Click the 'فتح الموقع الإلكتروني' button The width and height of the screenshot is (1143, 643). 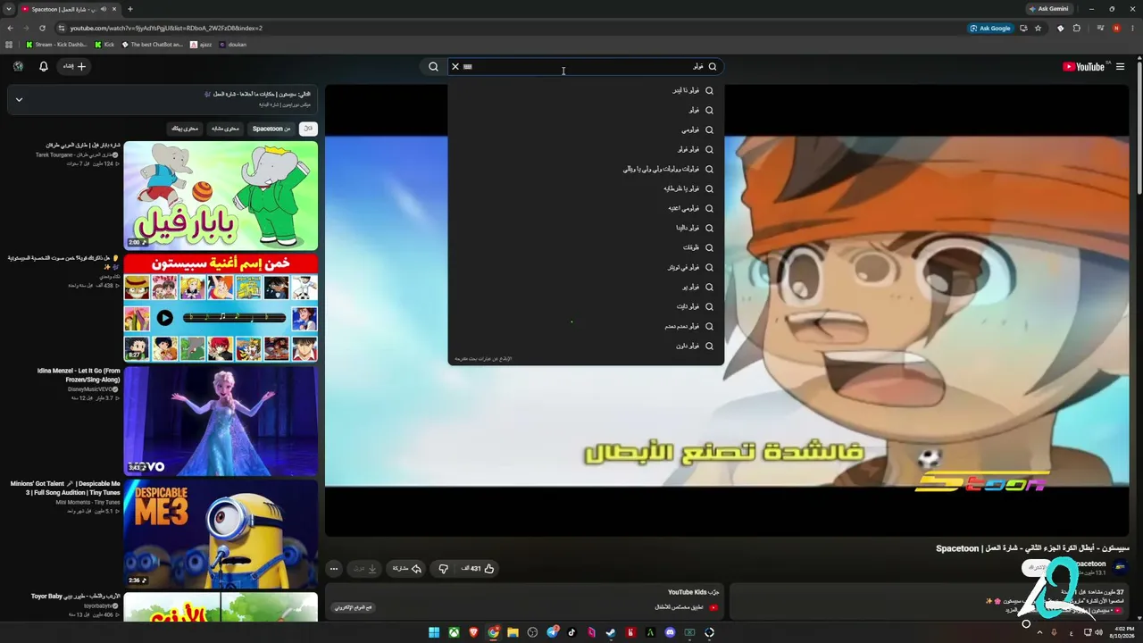(353, 607)
